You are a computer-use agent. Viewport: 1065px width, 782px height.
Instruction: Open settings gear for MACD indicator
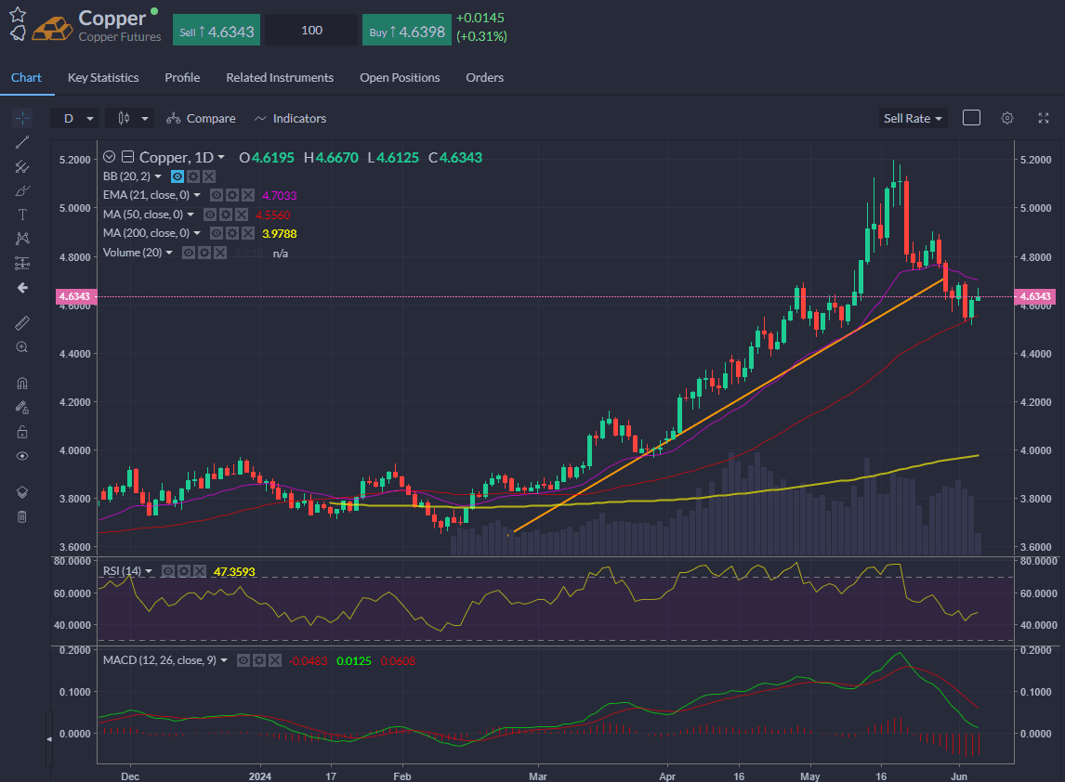pos(258,660)
